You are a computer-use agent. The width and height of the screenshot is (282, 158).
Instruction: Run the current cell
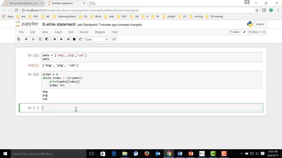click(68, 39)
